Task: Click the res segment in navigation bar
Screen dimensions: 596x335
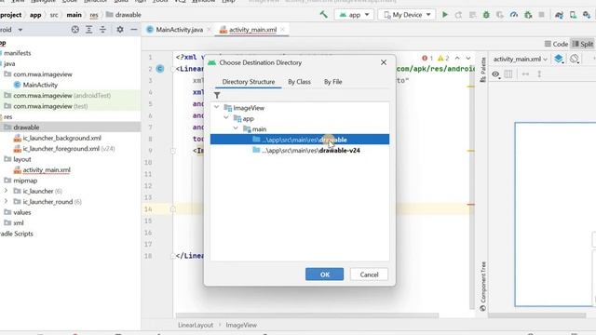Action: pos(94,15)
